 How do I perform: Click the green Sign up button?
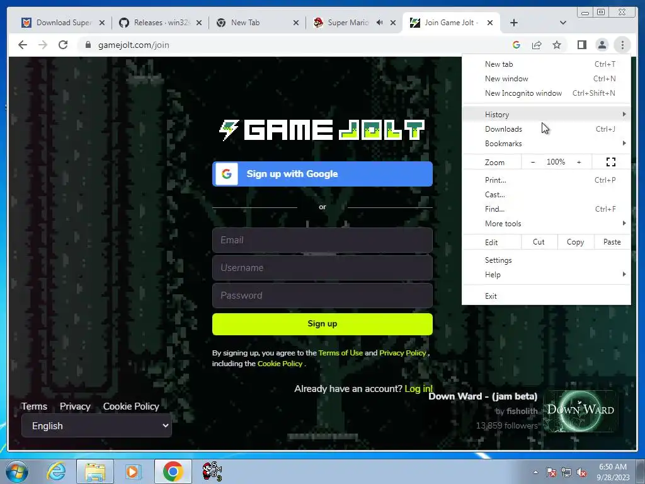tap(322, 324)
